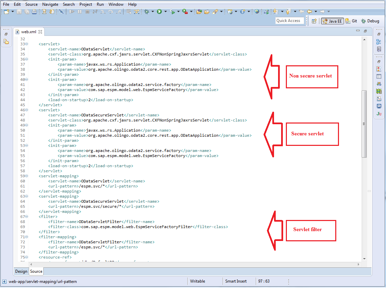The width and height of the screenshot is (386, 288).
Task: Click the green Run toolbar icon
Action: click(159, 12)
